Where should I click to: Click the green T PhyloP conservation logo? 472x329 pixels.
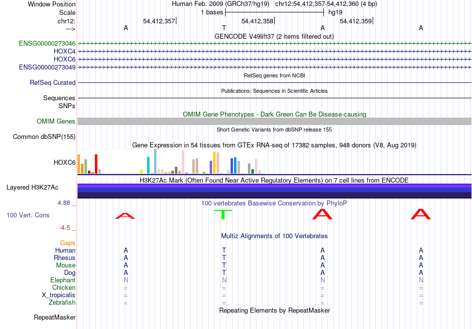click(223, 214)
